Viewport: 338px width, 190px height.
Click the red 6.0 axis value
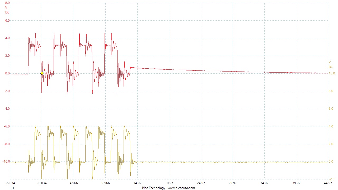7,21
